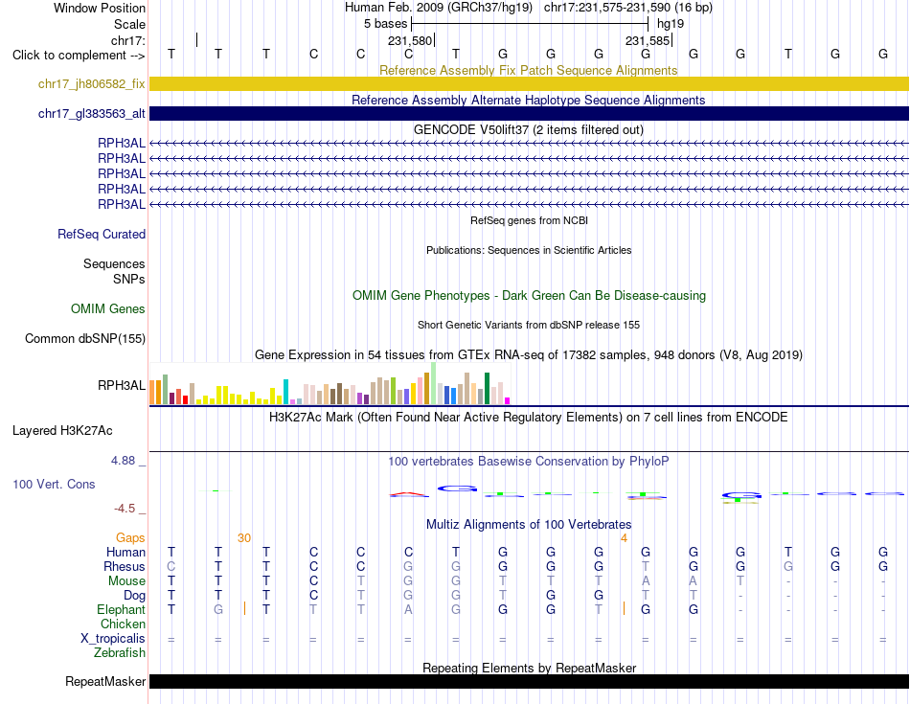Click the chr17: ruler label
Screen dimensions: 910x704
128,40
